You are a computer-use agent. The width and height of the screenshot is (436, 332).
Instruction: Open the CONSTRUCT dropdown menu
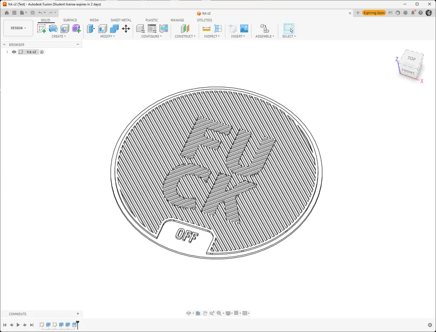pyautogui.click(x=185, y=37)
